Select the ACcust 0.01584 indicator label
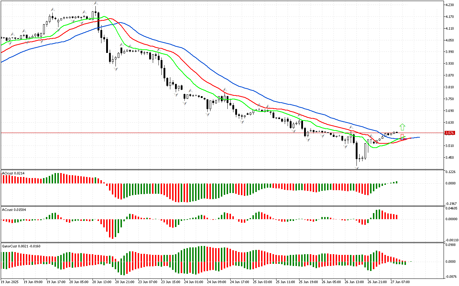Screen dimensions: 459x286 pyautogui.click(x=14, y=209)
